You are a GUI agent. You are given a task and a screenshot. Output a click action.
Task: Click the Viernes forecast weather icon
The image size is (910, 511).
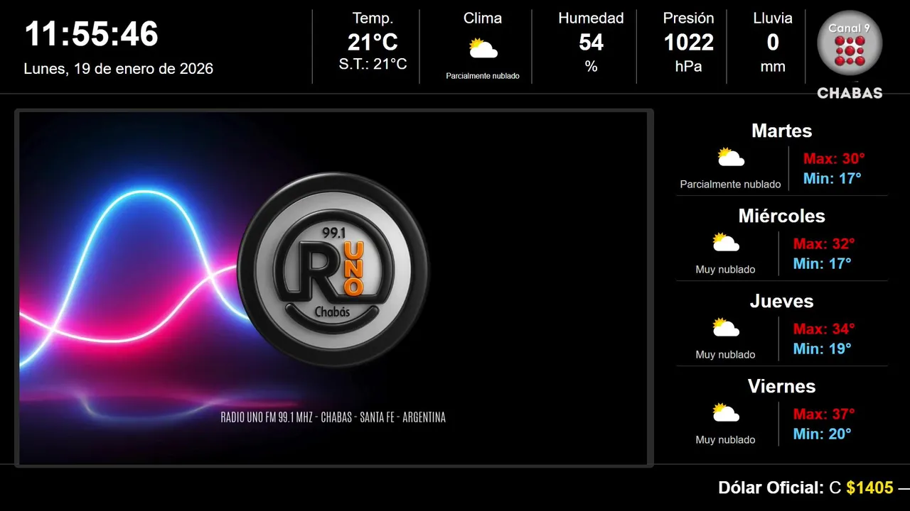tap(726, 412)
